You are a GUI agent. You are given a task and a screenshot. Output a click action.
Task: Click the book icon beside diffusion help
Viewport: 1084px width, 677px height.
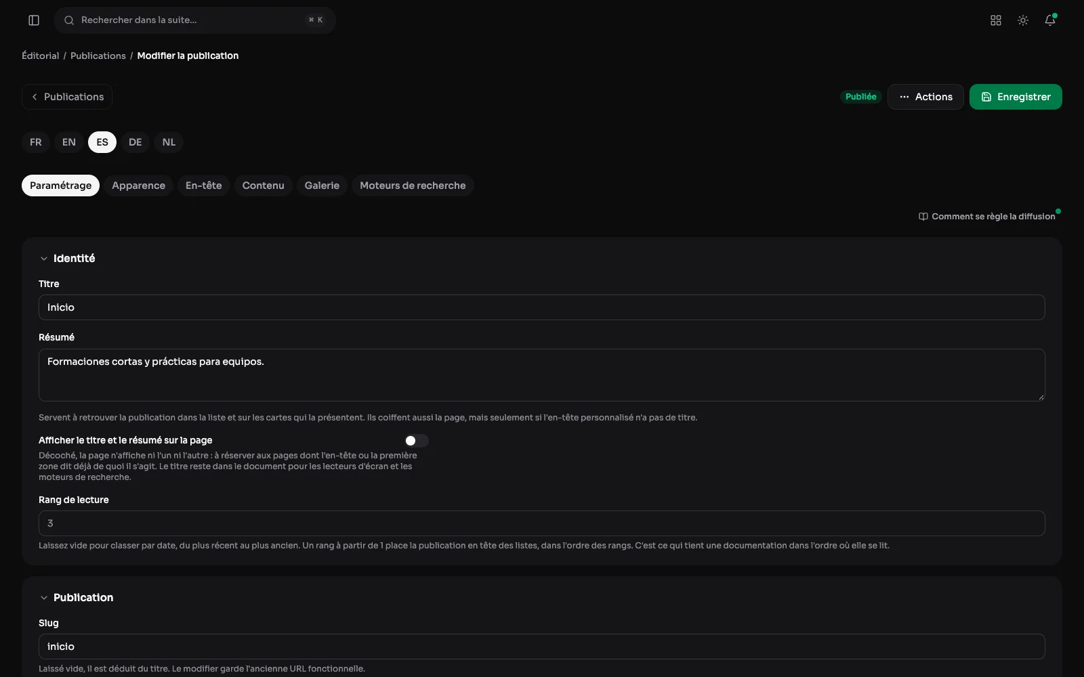point(923,217)
